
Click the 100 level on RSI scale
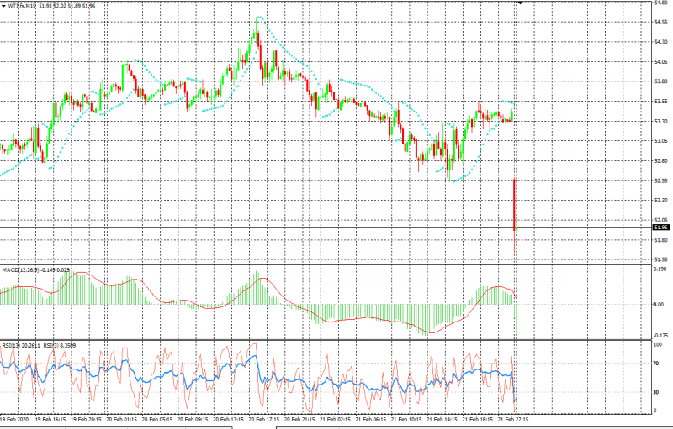pos(660,345)
